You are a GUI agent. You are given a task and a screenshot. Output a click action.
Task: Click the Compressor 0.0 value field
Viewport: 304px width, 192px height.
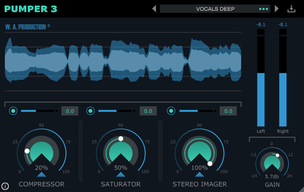70,111
